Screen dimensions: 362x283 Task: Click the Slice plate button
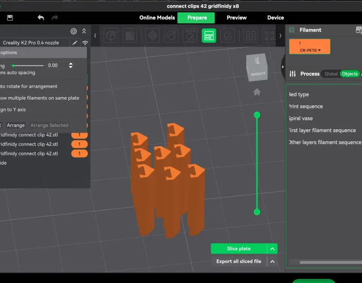point(239,249)
